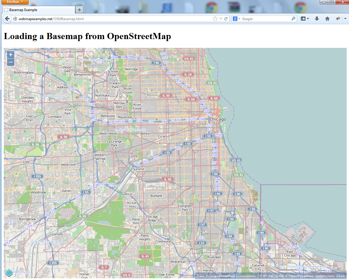
Task: Click the ODbL attribution link
Action: (x=341, y=276)
